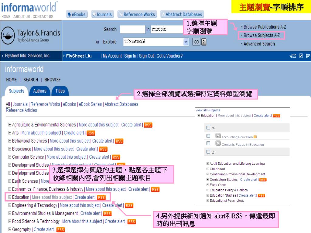Open the eBooks section button

click(x=77, y=15)
